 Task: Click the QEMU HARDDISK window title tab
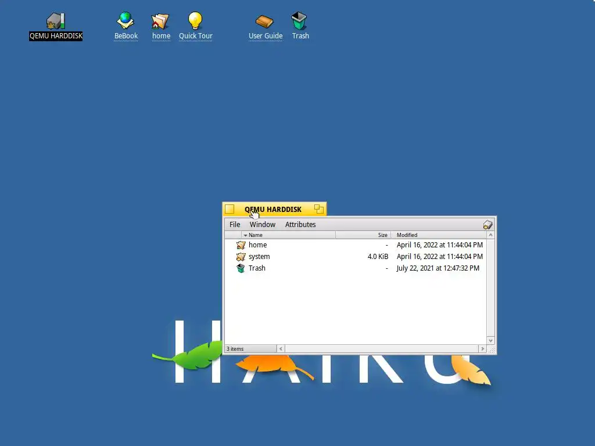(x=273, y=209)
